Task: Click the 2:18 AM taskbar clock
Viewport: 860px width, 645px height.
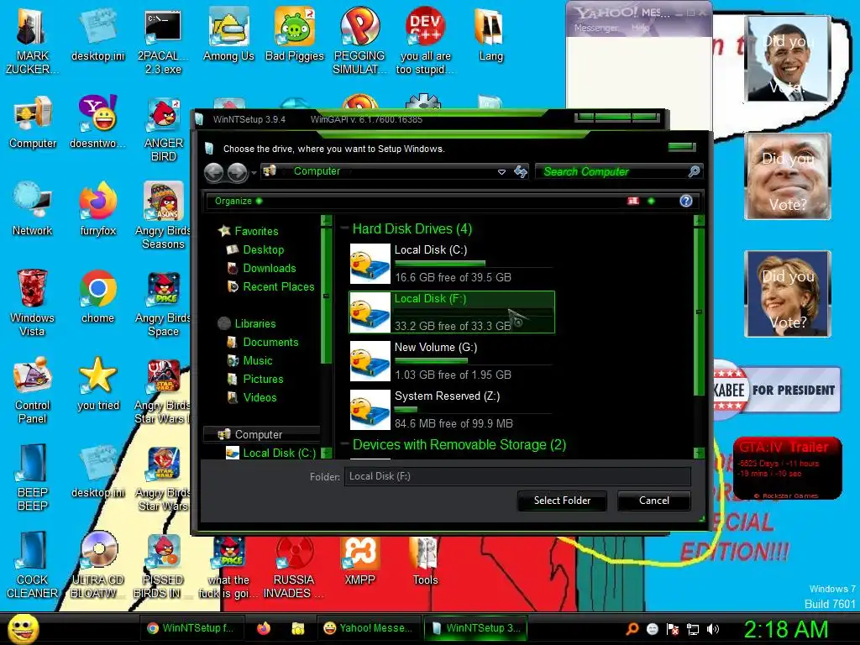Action: [785, 629]
